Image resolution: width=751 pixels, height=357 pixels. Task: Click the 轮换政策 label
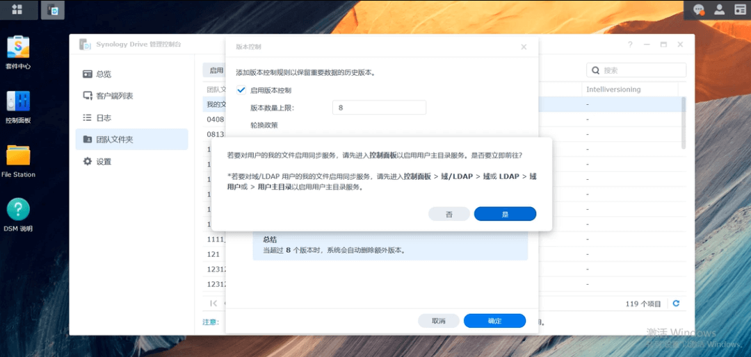(x=264, y=125)
